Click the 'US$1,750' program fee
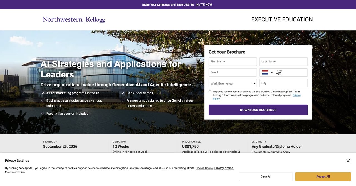Viewport: 356px width, 186px height. coord(190,147)
